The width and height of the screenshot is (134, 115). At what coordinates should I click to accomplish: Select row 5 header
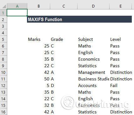pyautogui.click(x=3, y=39)
